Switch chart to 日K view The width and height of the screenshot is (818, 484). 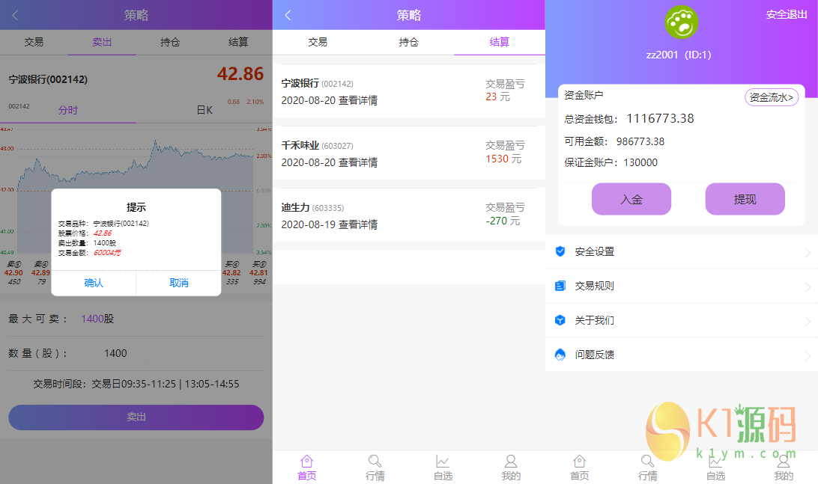tap(204, 110)
